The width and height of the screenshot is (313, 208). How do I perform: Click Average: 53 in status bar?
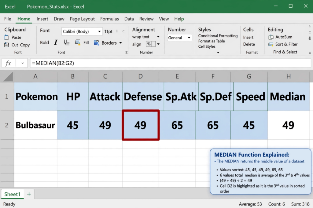[250, 204]
